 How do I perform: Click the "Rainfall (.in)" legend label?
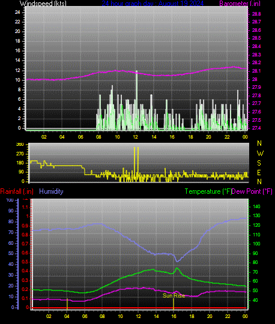[17, 191]
